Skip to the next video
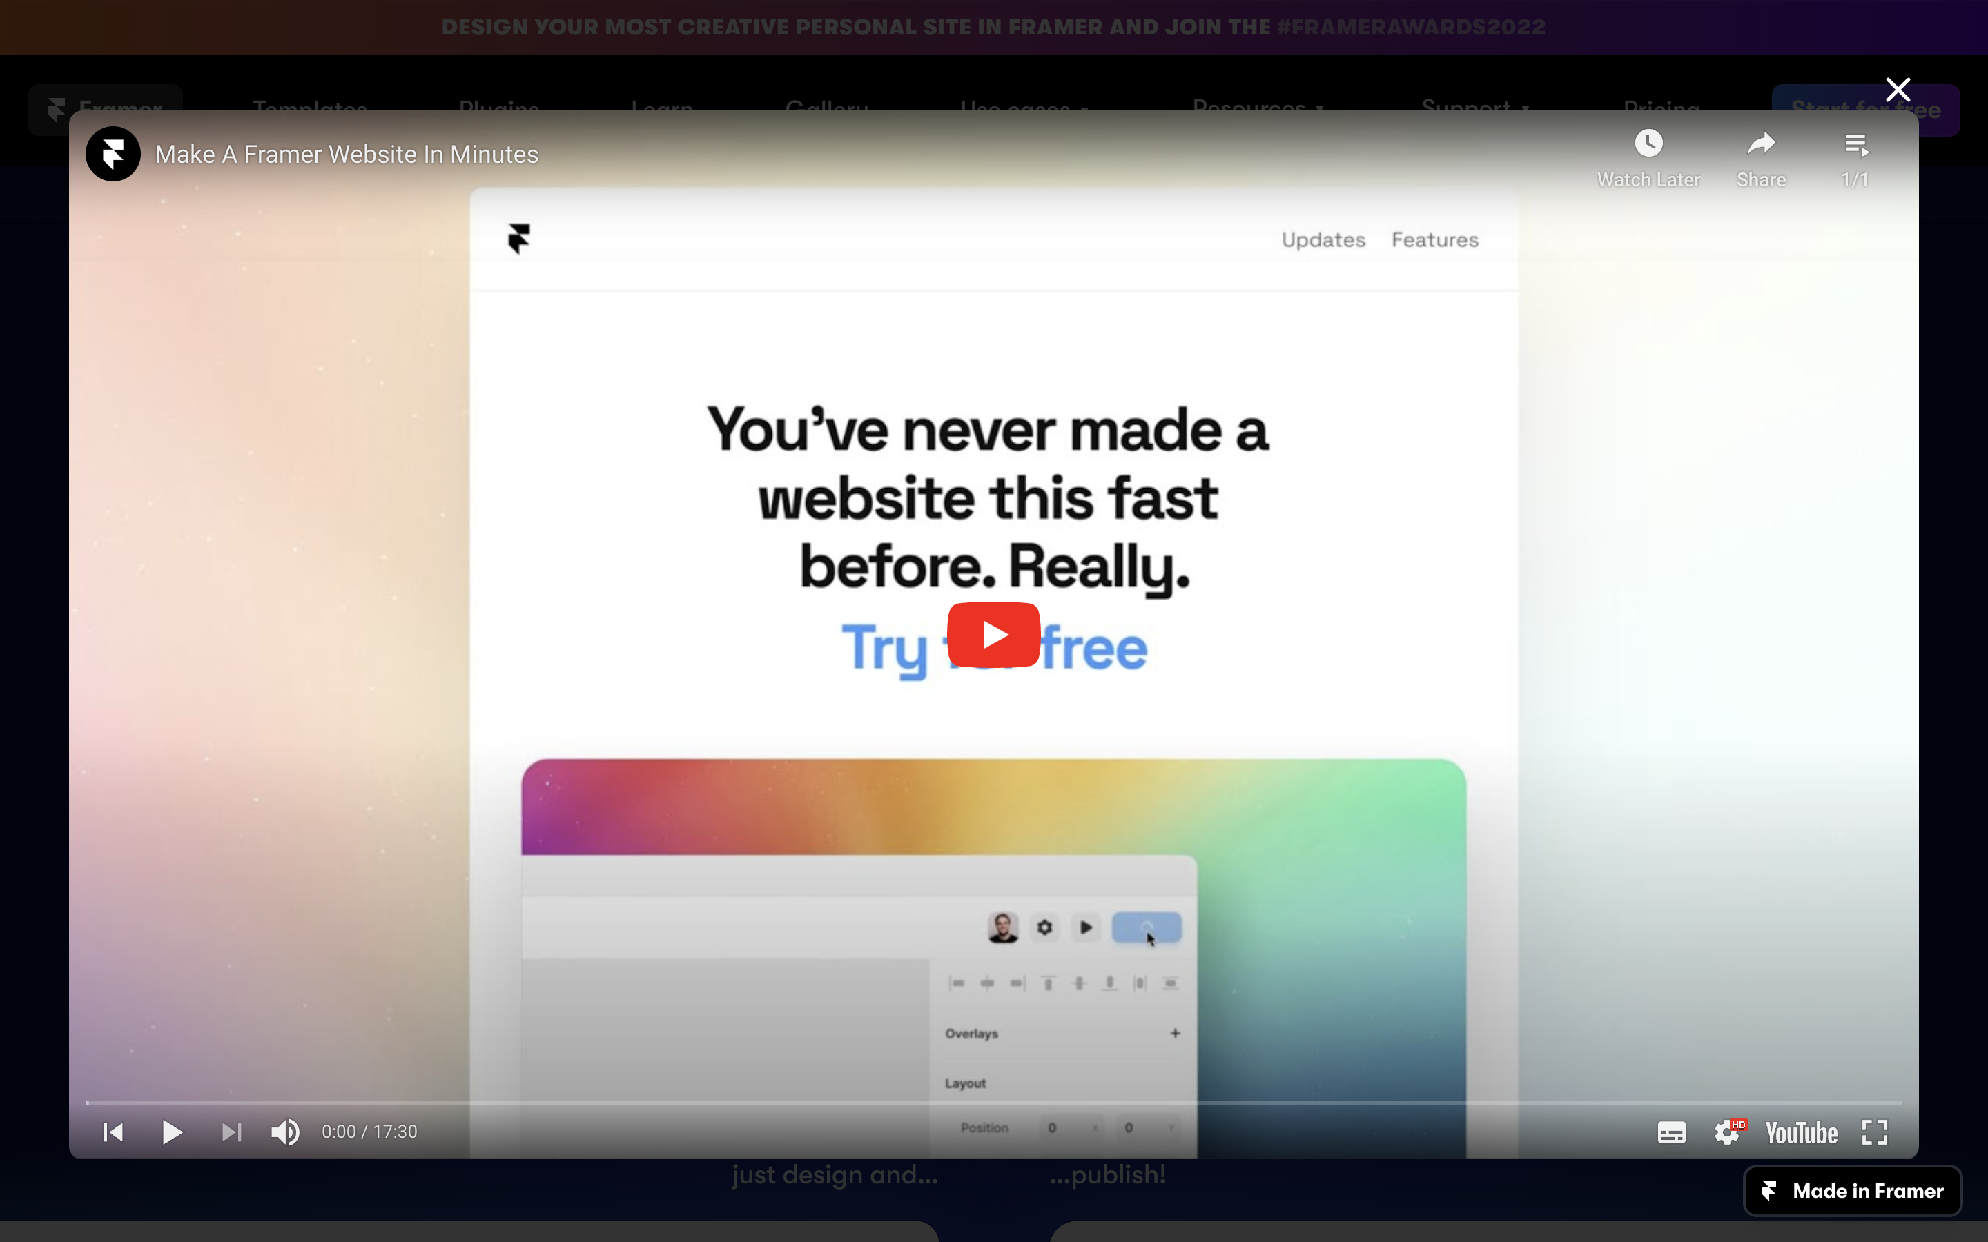 pyautogui.click(x=232, y=1132)
